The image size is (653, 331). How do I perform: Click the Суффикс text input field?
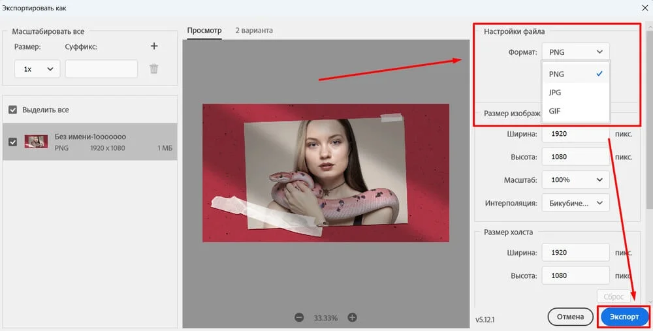pyautogui.click(x=101, y=69)
